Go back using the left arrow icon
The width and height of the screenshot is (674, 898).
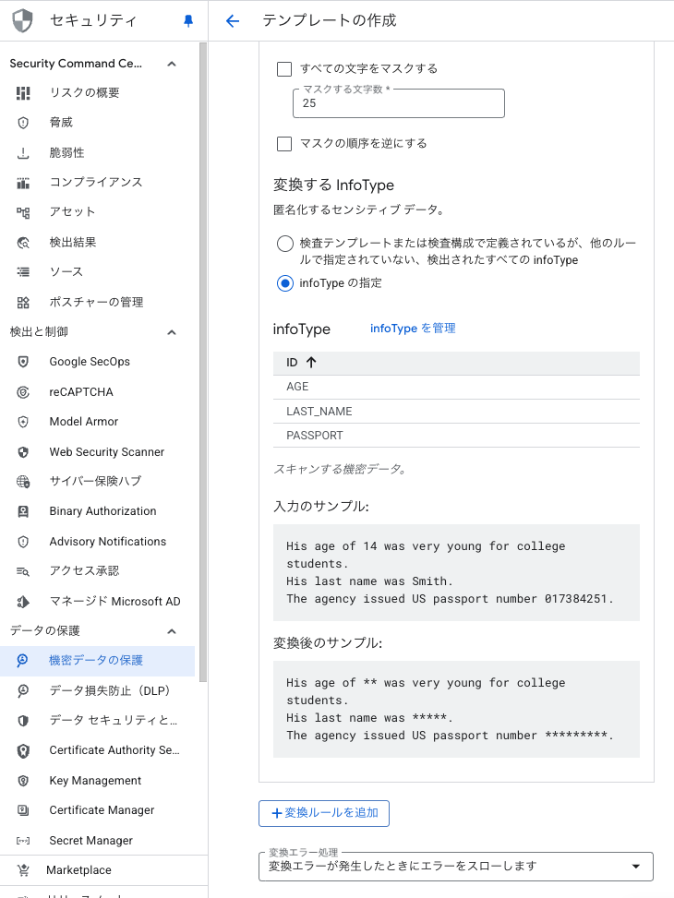pos(232,21)
